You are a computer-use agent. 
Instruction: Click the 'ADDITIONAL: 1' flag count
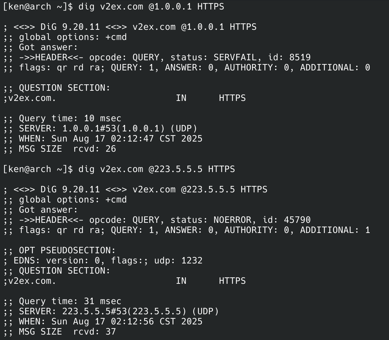tap(335, 230)
